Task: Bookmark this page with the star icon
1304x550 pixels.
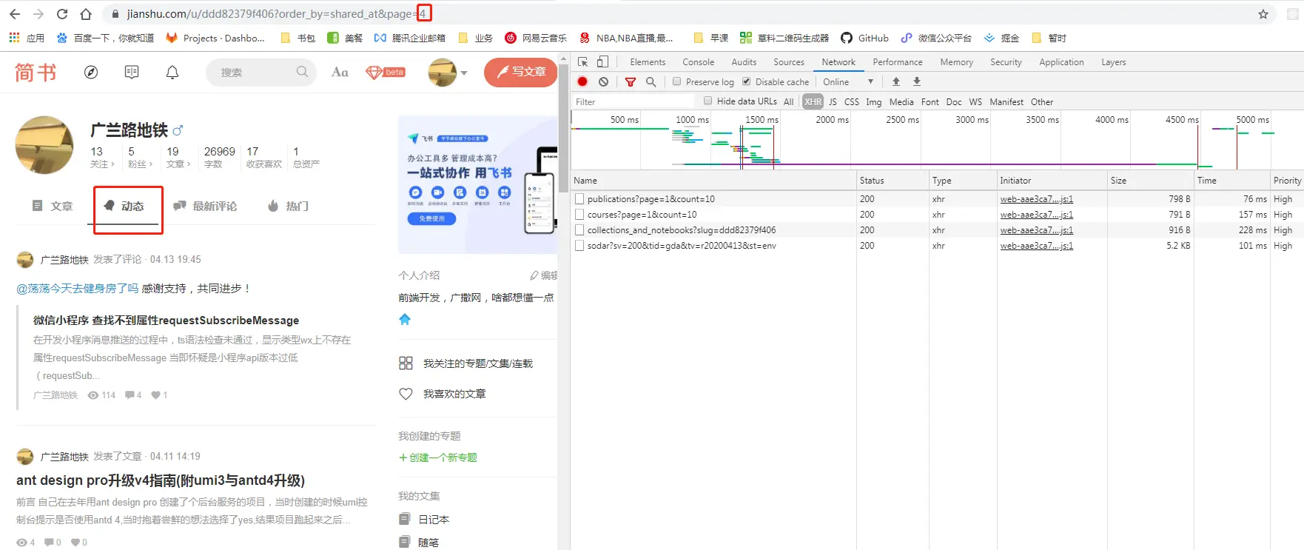Action: click(1263, 14)
